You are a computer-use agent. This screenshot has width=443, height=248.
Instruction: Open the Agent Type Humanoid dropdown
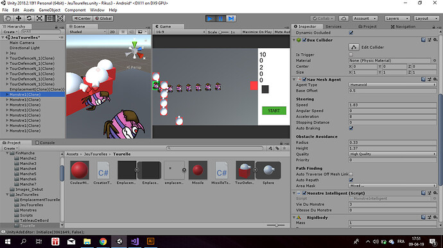click(x=393, y=85)
